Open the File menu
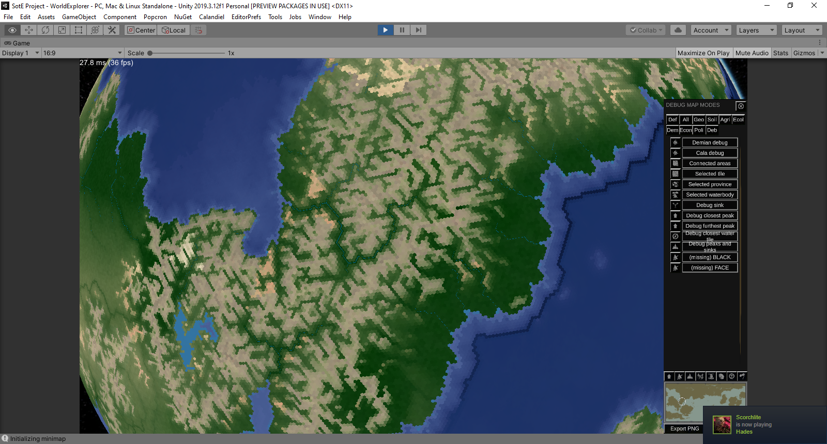The image size is (827, 444). tap(8, 17)
